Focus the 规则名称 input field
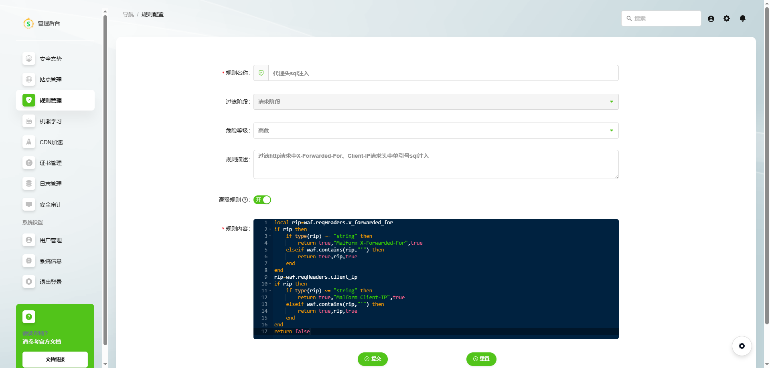Viewport: 770px width, 368px height. pos(443,73)
